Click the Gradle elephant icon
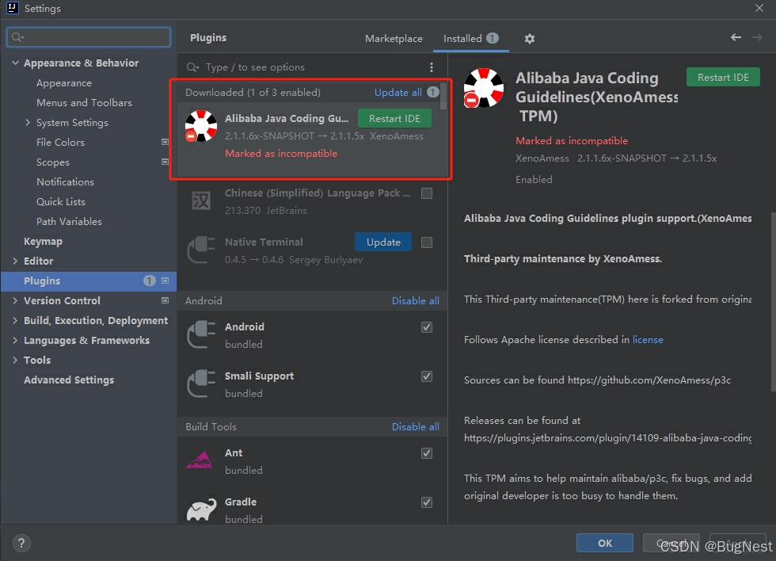Image resolution: width=776 pixels, height=561 pixels. coord(201,509)
